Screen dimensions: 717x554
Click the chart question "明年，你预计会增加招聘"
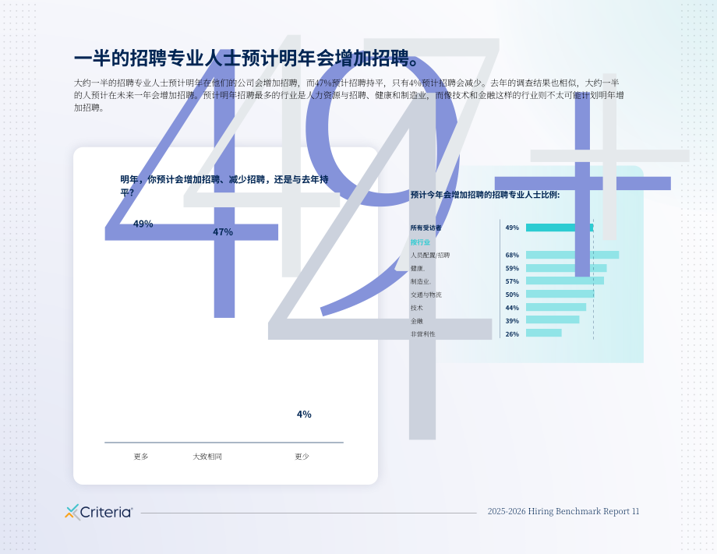click(224, 185)
